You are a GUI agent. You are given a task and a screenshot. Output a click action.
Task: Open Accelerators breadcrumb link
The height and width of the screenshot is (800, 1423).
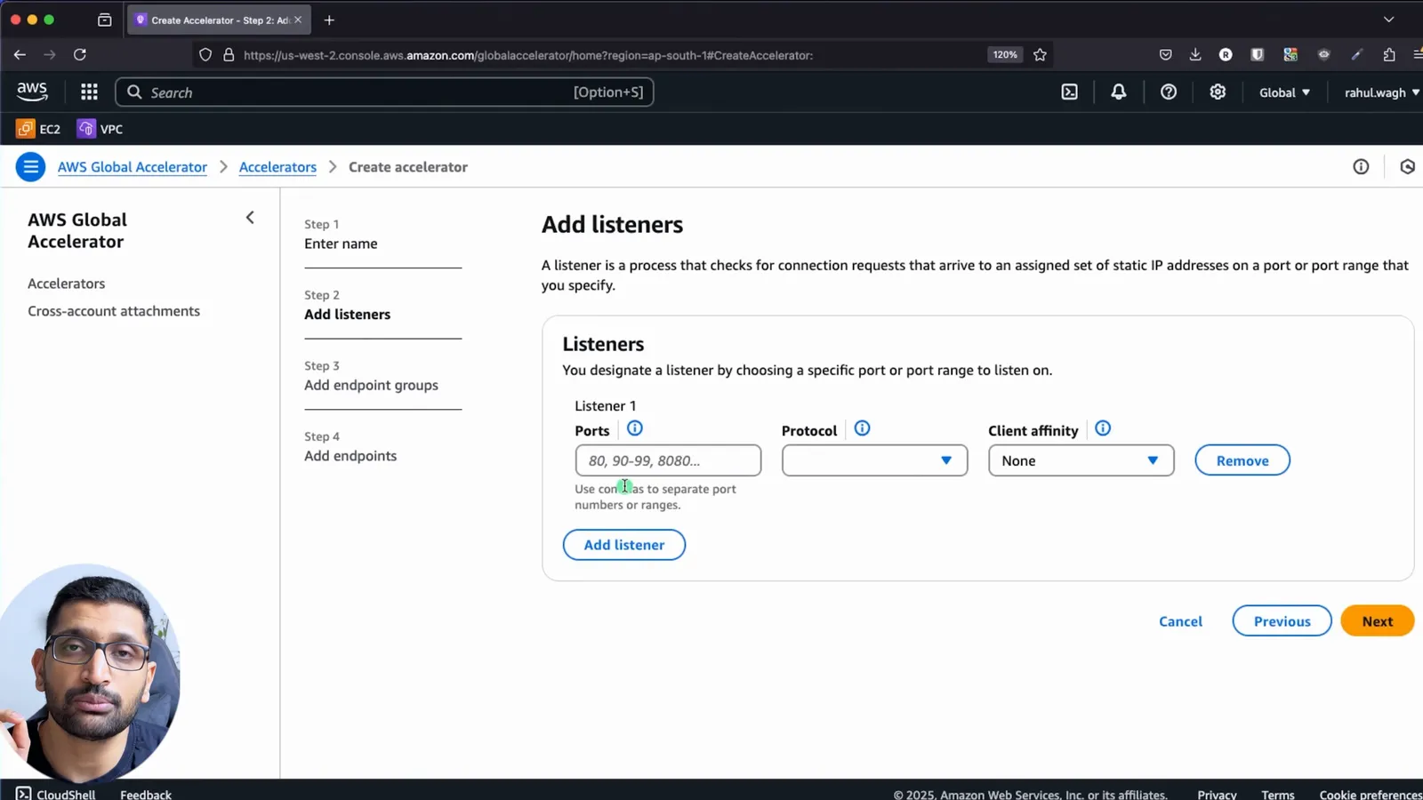click(277, 167)
